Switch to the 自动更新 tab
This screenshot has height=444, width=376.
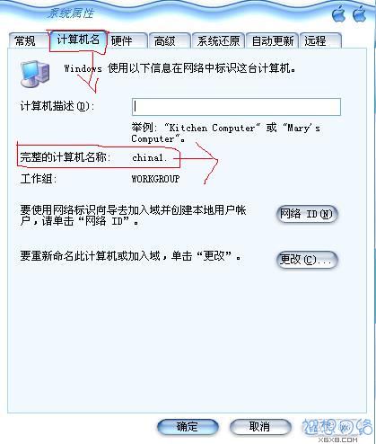(x=273, y=40)
